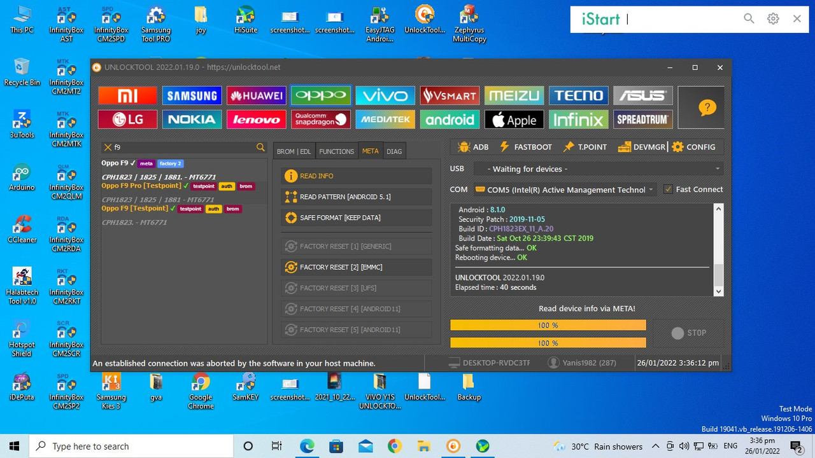815x458 pixels.
Task: Click the STOP button
Action: coord(688,333)
